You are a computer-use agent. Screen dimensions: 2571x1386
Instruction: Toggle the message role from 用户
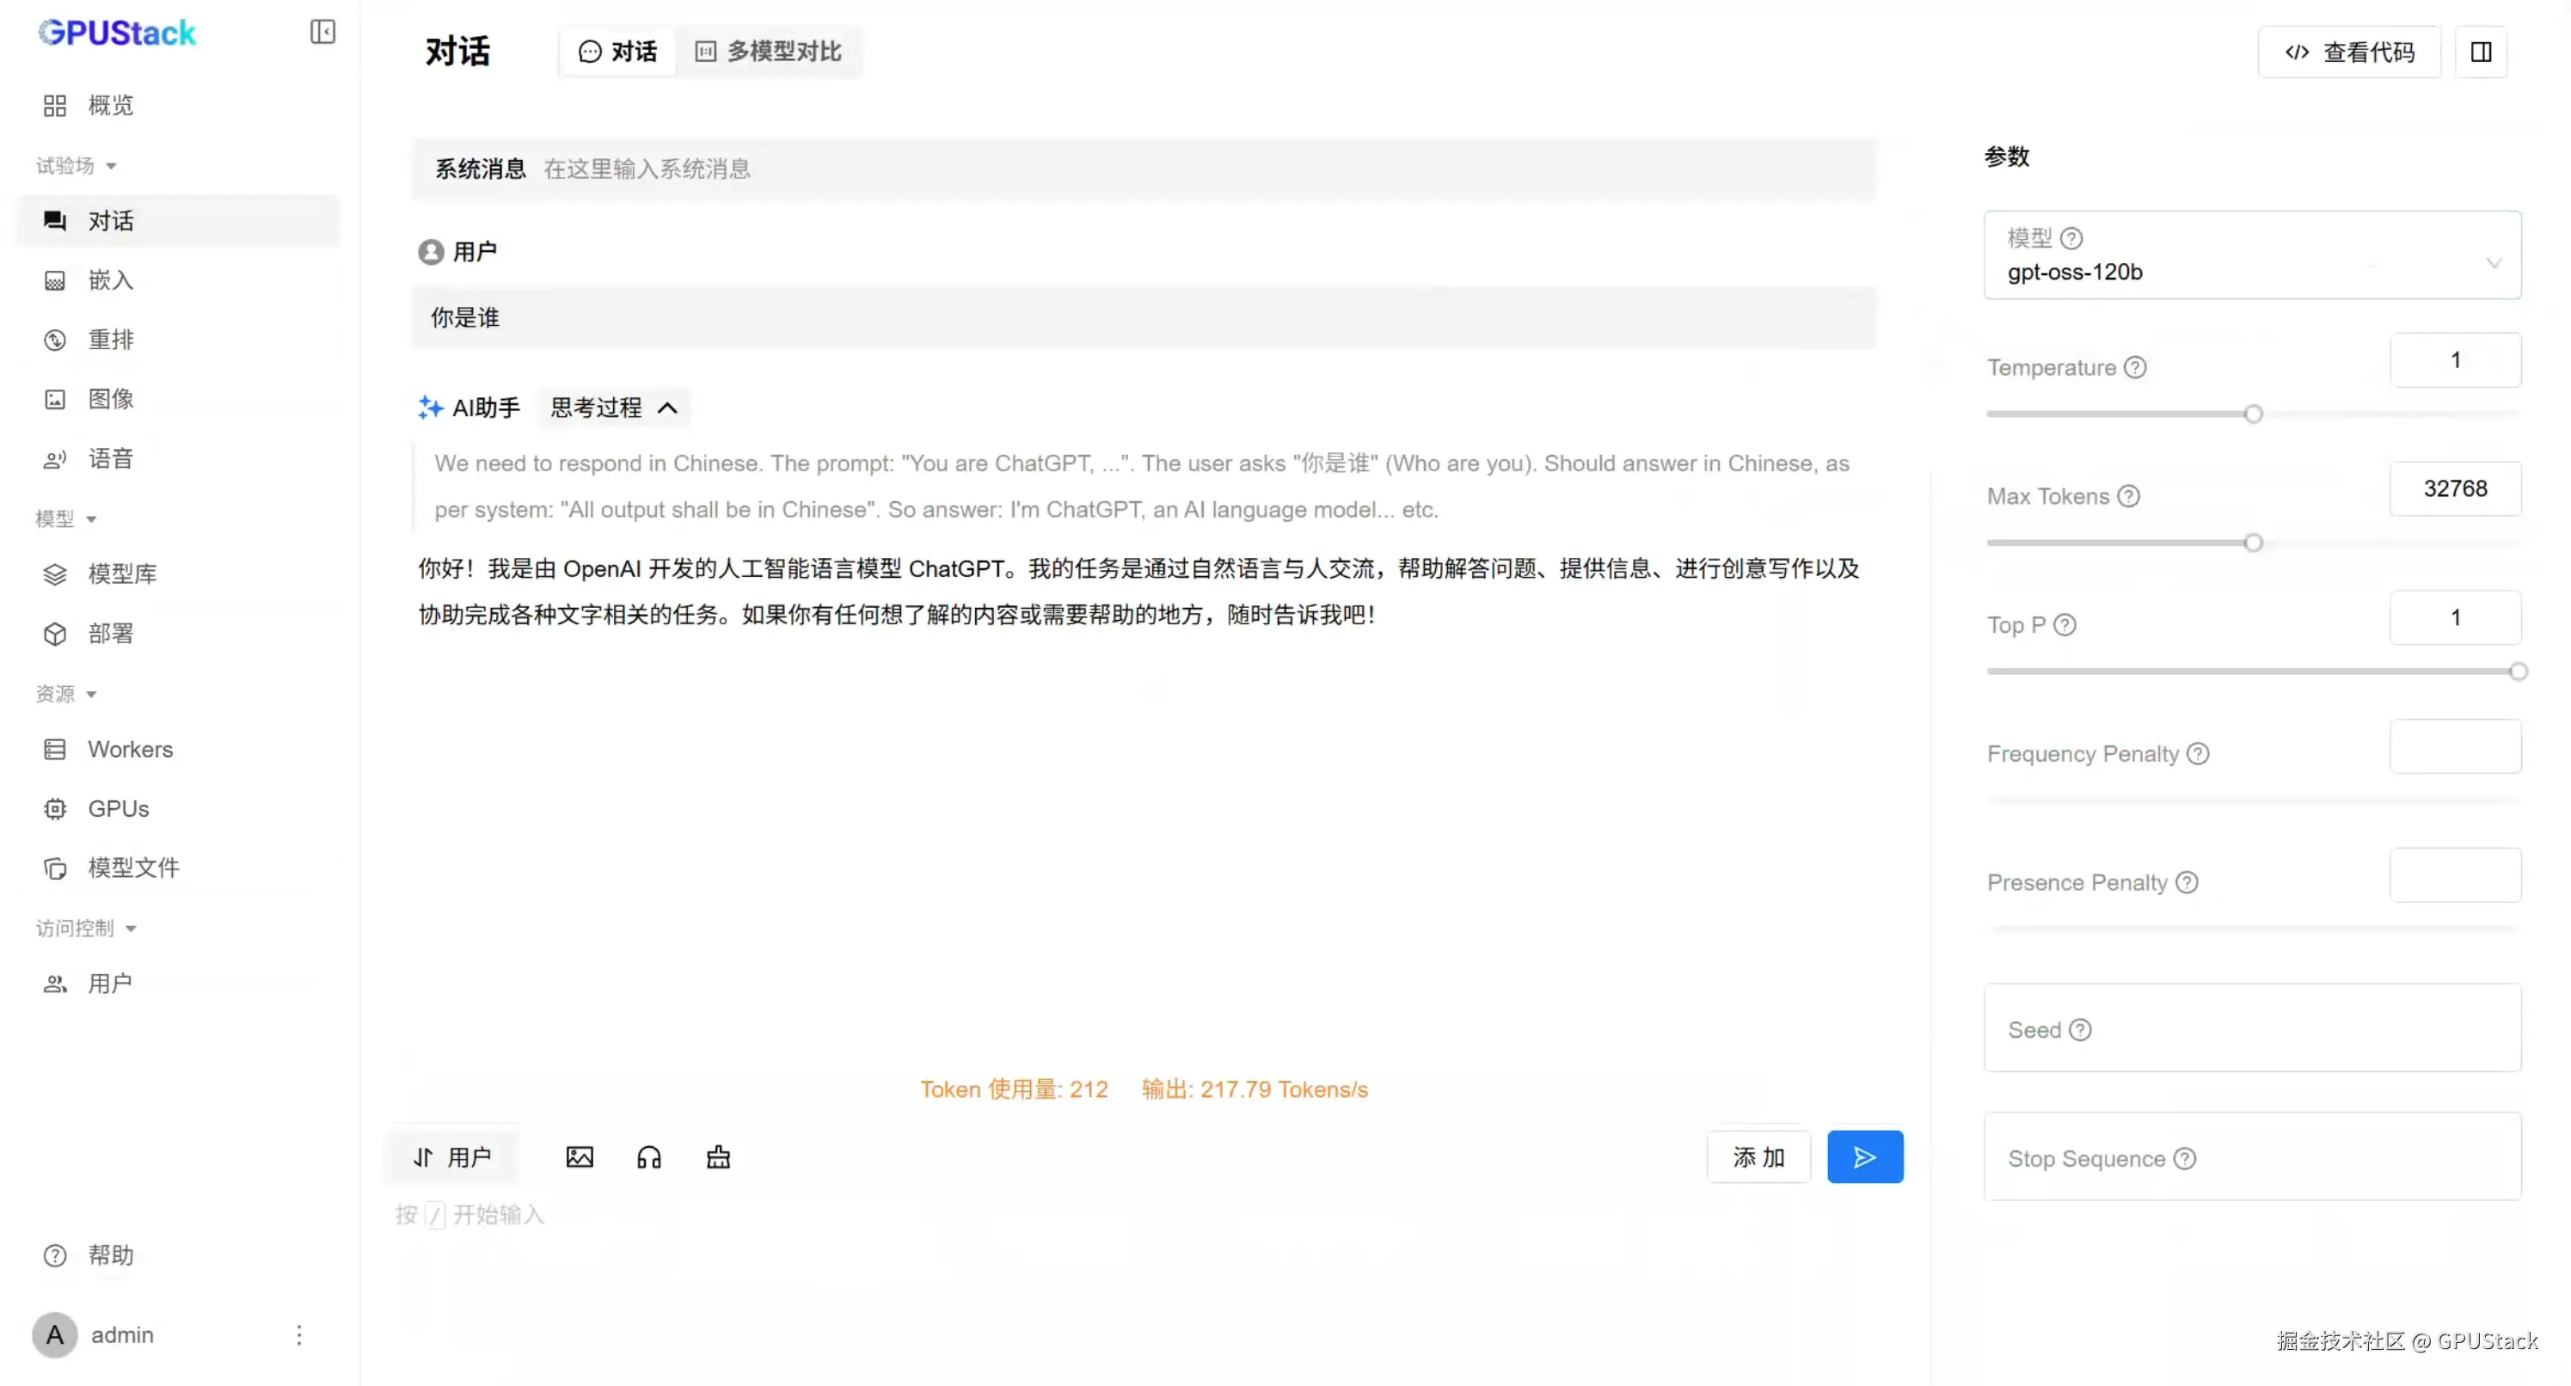[451, 1156]
